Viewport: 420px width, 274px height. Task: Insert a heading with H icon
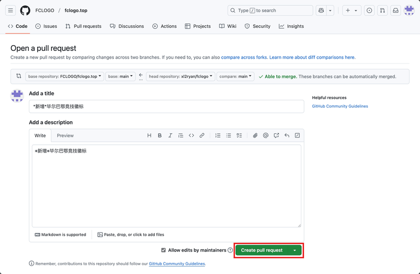(x=149, y=135)
